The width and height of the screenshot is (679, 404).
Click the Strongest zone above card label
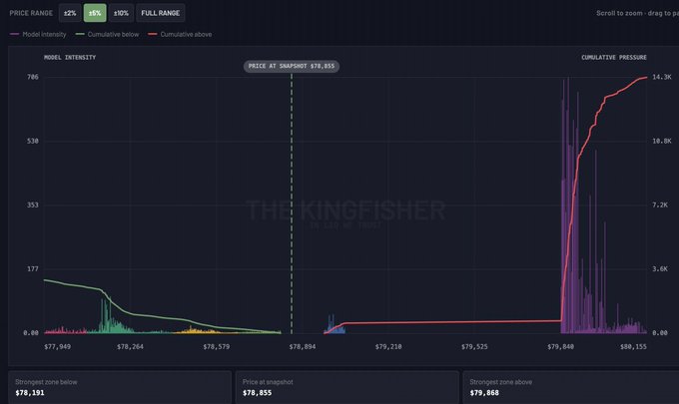click(x=501, y=382)
